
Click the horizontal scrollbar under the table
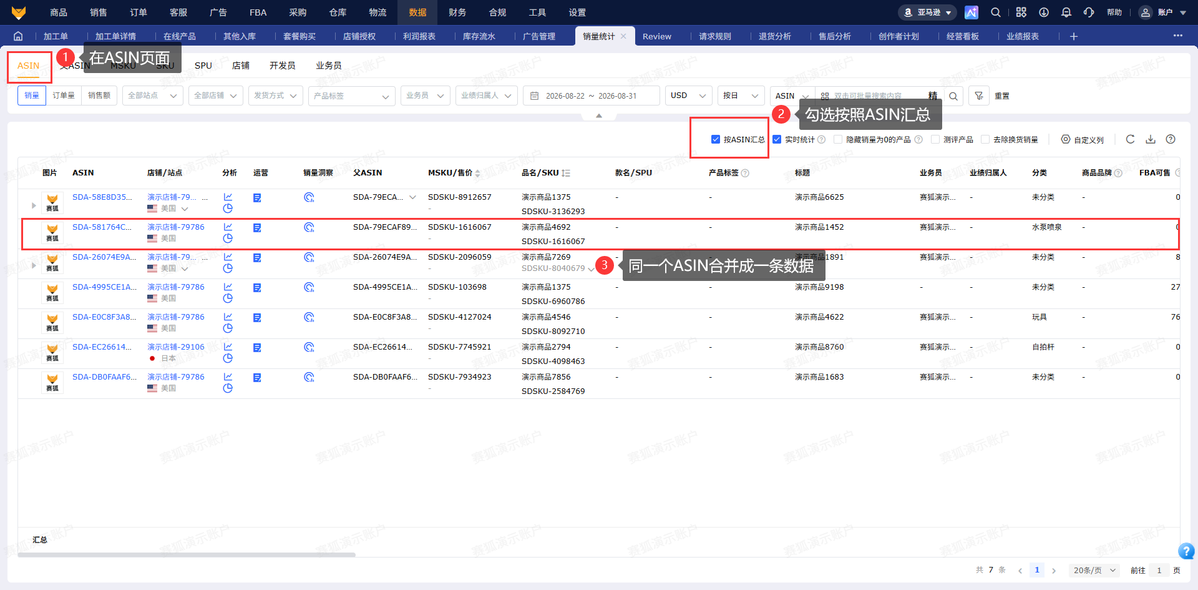pos(187,554)
